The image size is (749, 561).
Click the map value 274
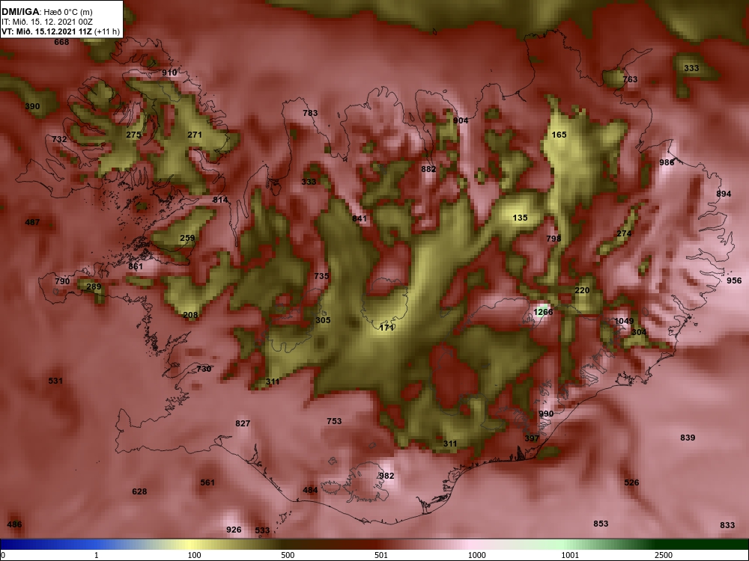pos(624,233)
